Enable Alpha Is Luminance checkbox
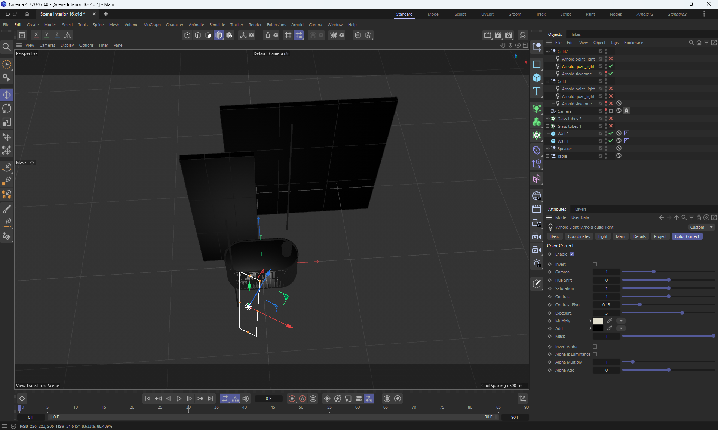The width and height of the screenshot is (718, 430). (x=595, y=354)
